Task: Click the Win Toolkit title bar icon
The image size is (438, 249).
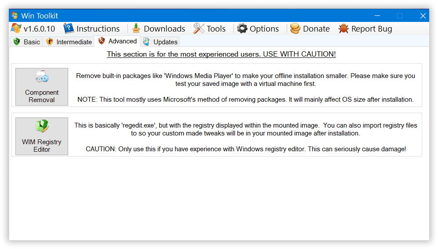Action: [15, 16]
